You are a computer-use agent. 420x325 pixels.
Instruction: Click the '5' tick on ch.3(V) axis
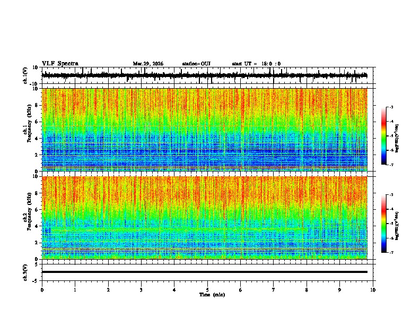click(37, 264)
